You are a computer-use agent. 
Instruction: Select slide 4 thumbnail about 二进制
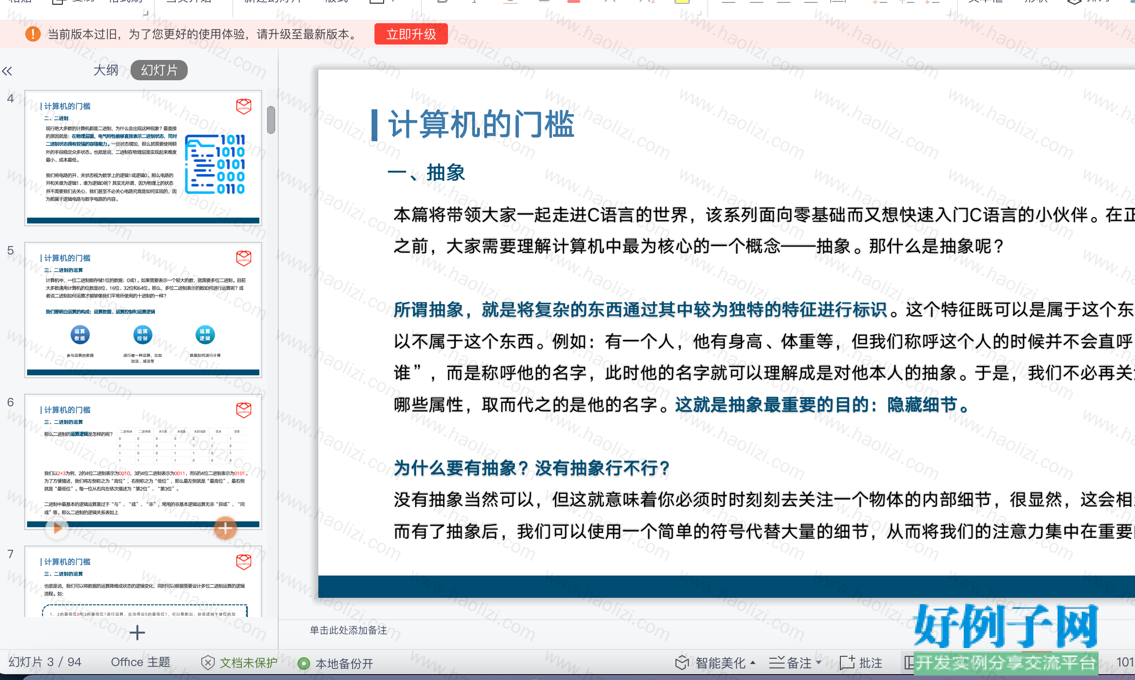[x=143, y=158]
